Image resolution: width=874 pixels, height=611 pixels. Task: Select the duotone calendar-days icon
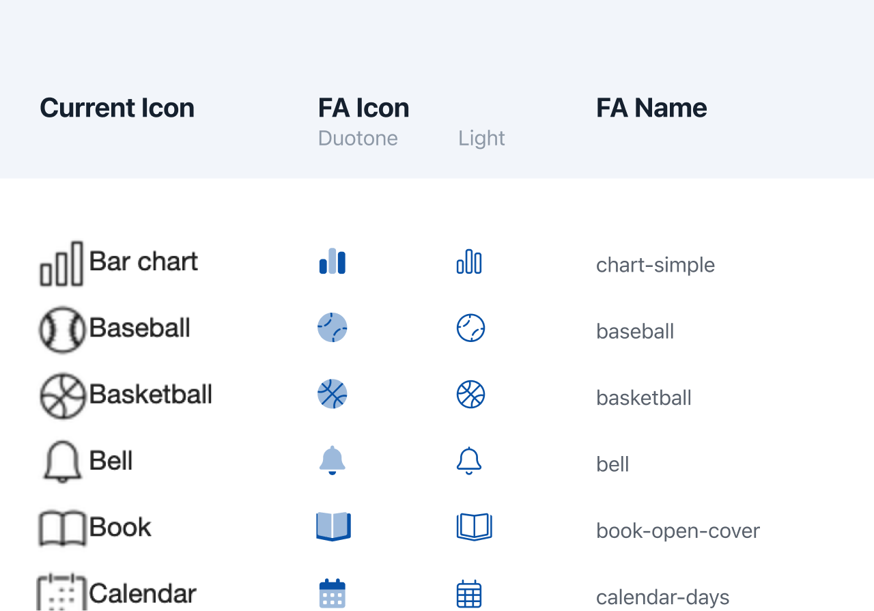tap(333, 593)
